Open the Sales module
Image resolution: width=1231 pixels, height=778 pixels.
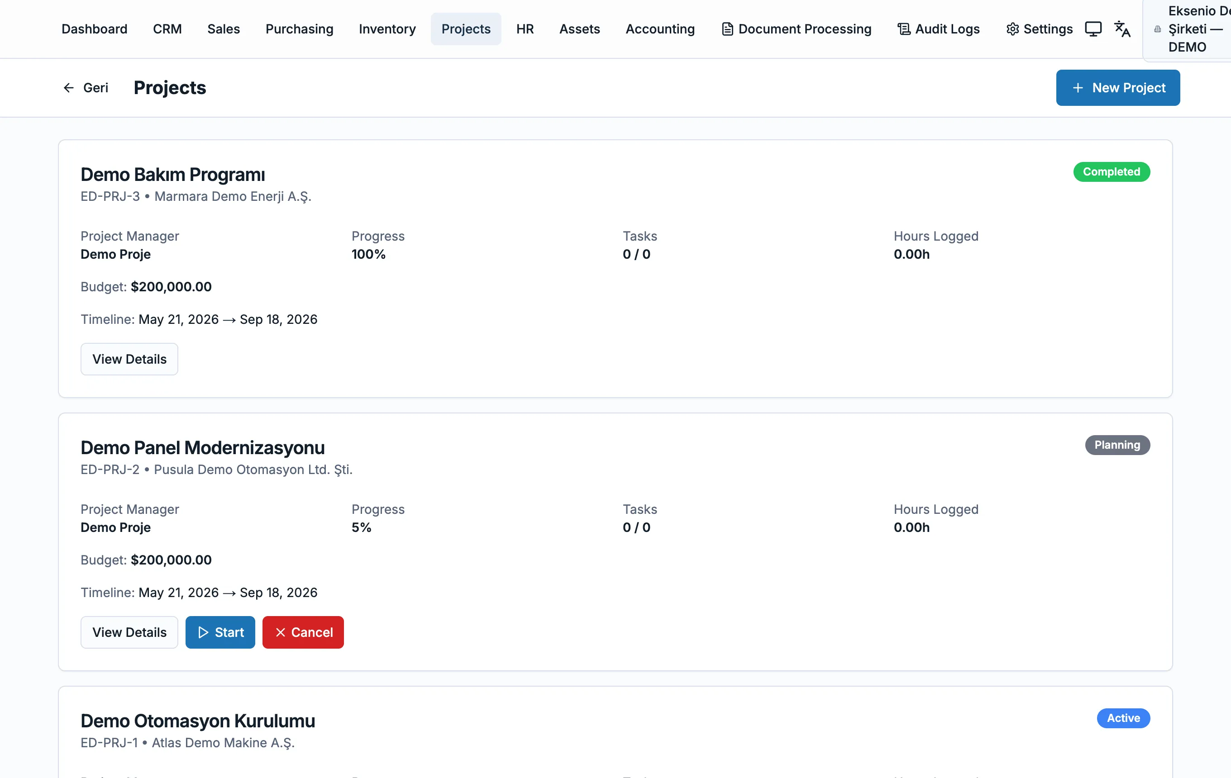(224, 29)
